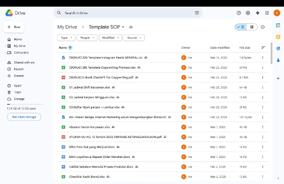Expand the Modified filter dropdown

click(110, 38)
